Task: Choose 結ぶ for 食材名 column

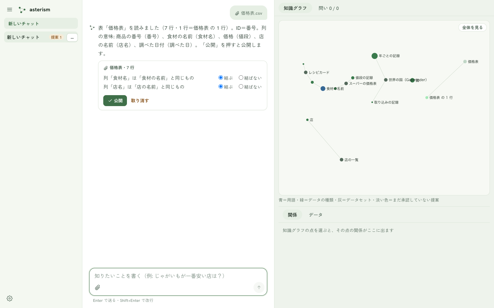Action: [x=221, y=78]
